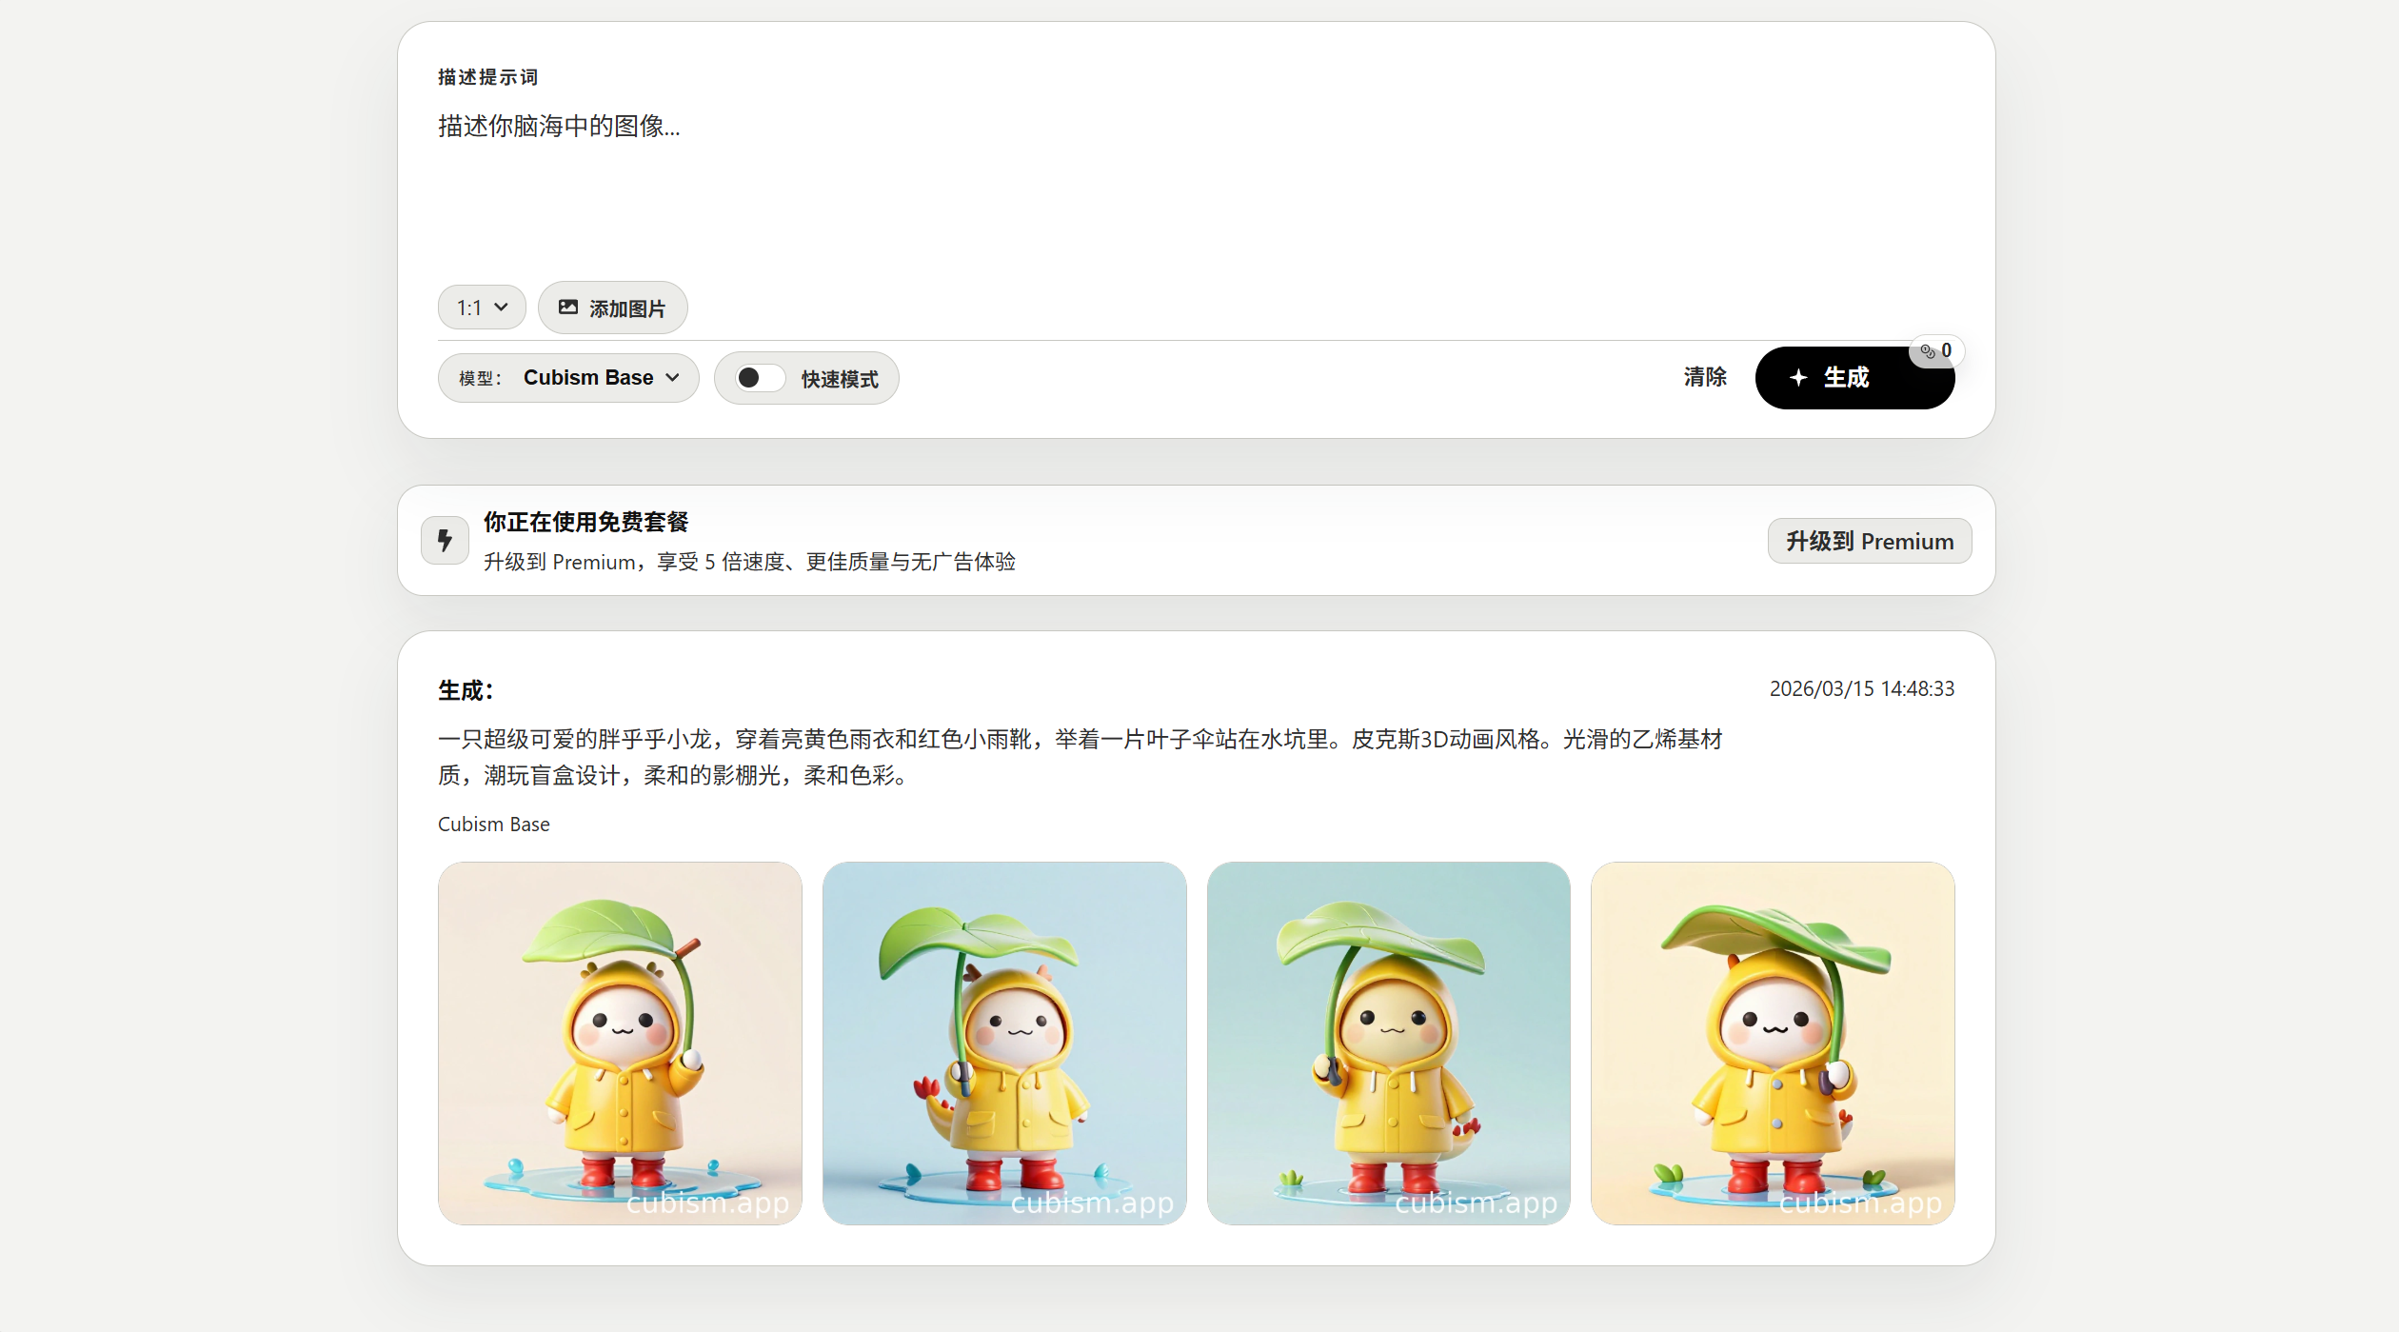
Task: Click the 生成 button to generate images
Action: click(x=1854, y=378)
